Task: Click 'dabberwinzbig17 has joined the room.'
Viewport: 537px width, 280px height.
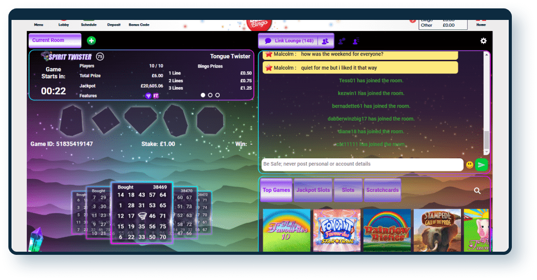Action: coord(371,119)
